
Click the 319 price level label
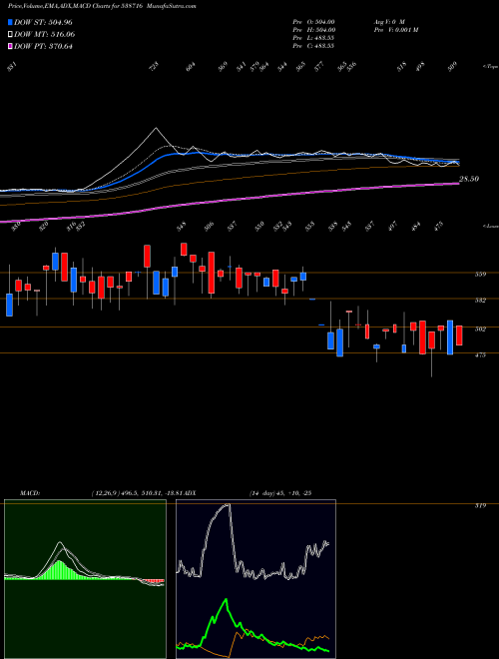pyautogui.click(x=480, y=505)
